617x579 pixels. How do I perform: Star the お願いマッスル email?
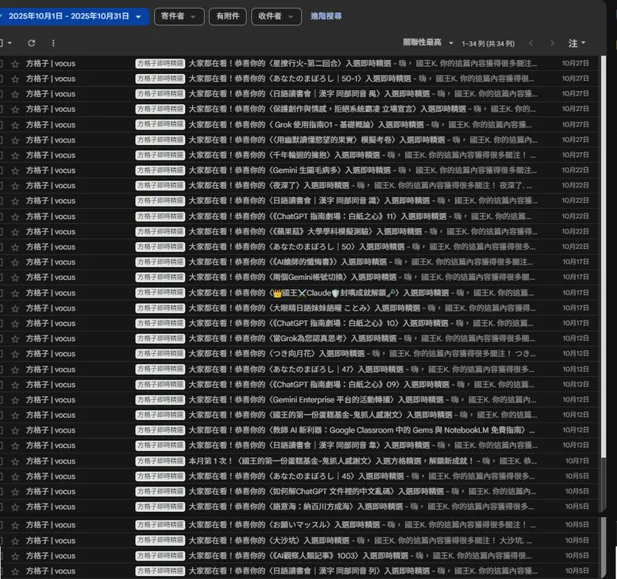(15, 525)
